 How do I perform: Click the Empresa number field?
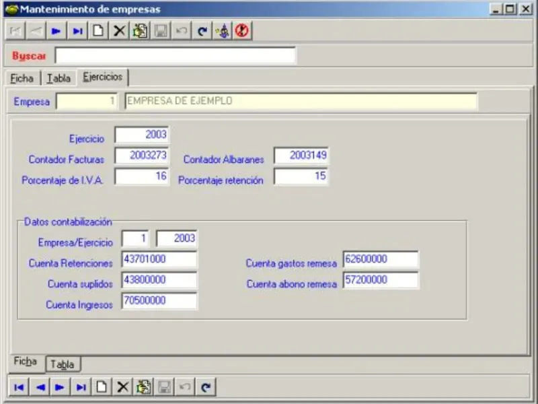click(87, 102)
